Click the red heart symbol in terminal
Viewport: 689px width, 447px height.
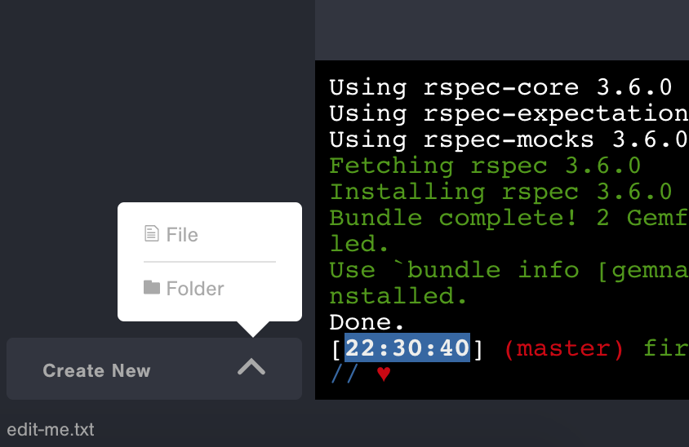[384, 374]
